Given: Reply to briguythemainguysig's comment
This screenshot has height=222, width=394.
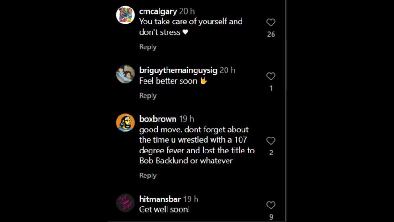Looking at the screenshot, I should [148, 96].
